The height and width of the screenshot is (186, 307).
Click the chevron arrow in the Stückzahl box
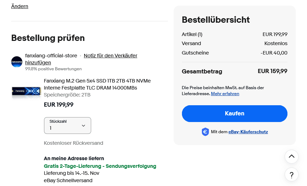tap(83, 126)
